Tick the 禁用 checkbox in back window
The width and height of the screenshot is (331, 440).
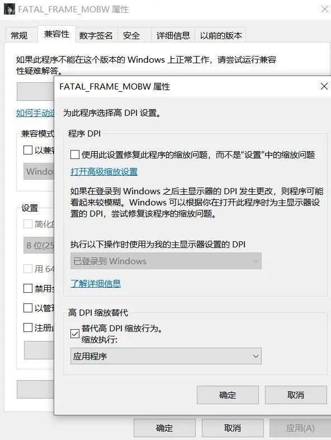28,288
